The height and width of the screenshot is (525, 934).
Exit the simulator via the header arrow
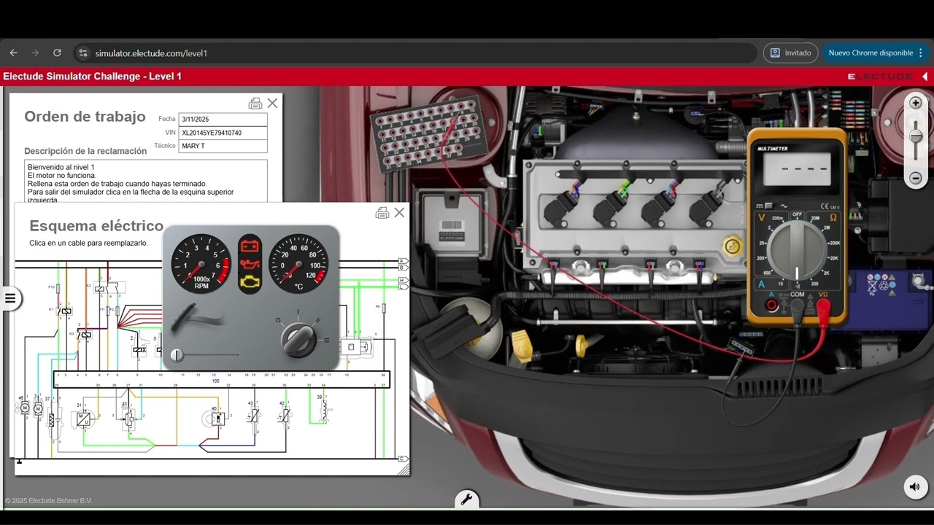click(925, 76)
